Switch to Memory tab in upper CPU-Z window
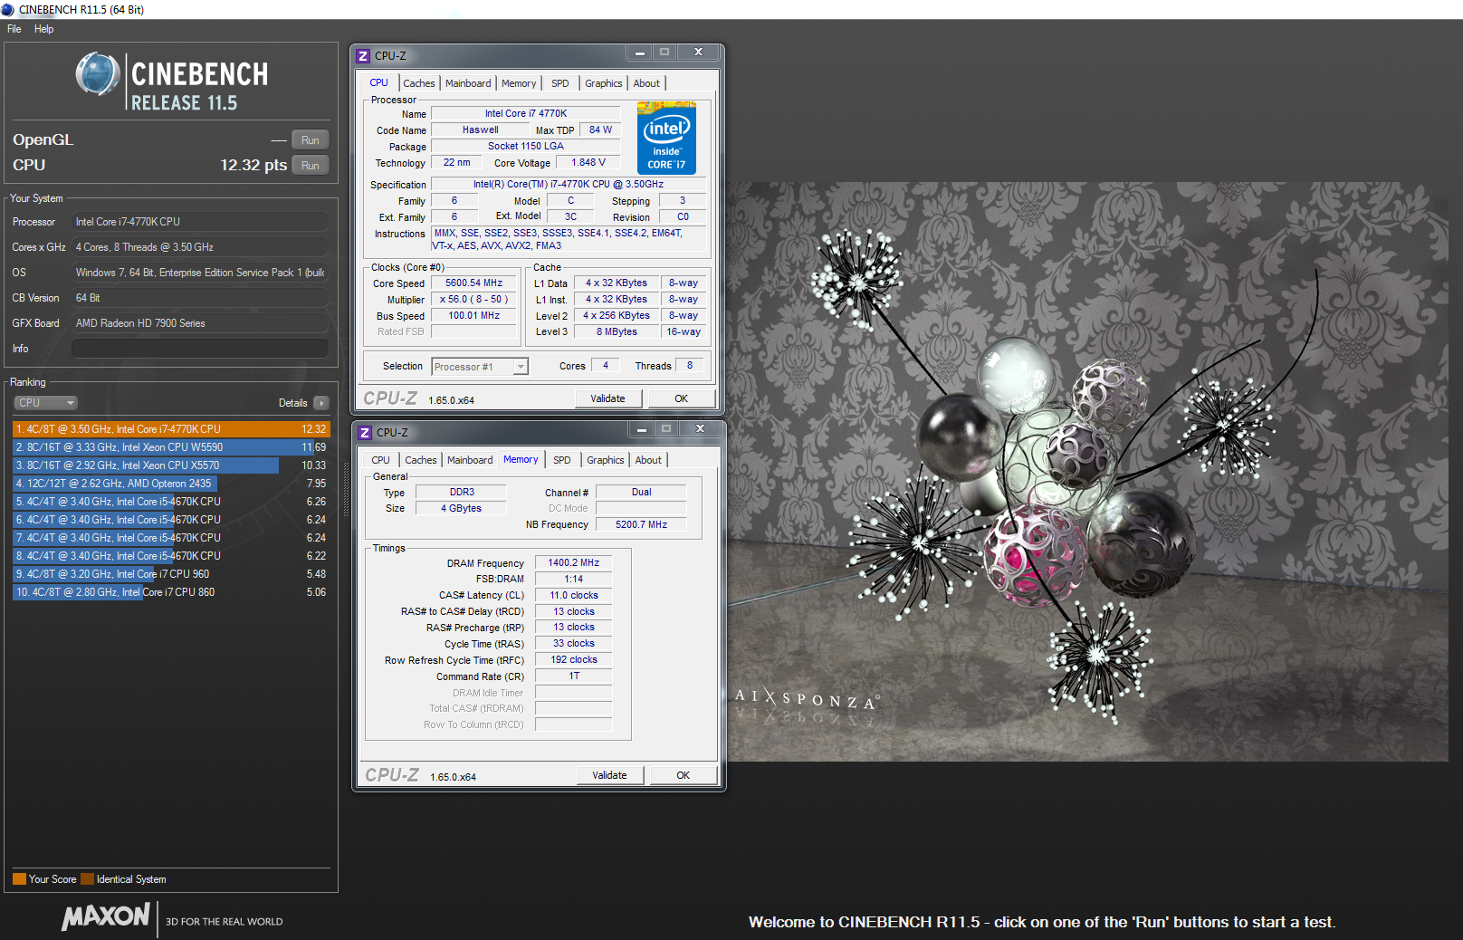 pos(519,83)
